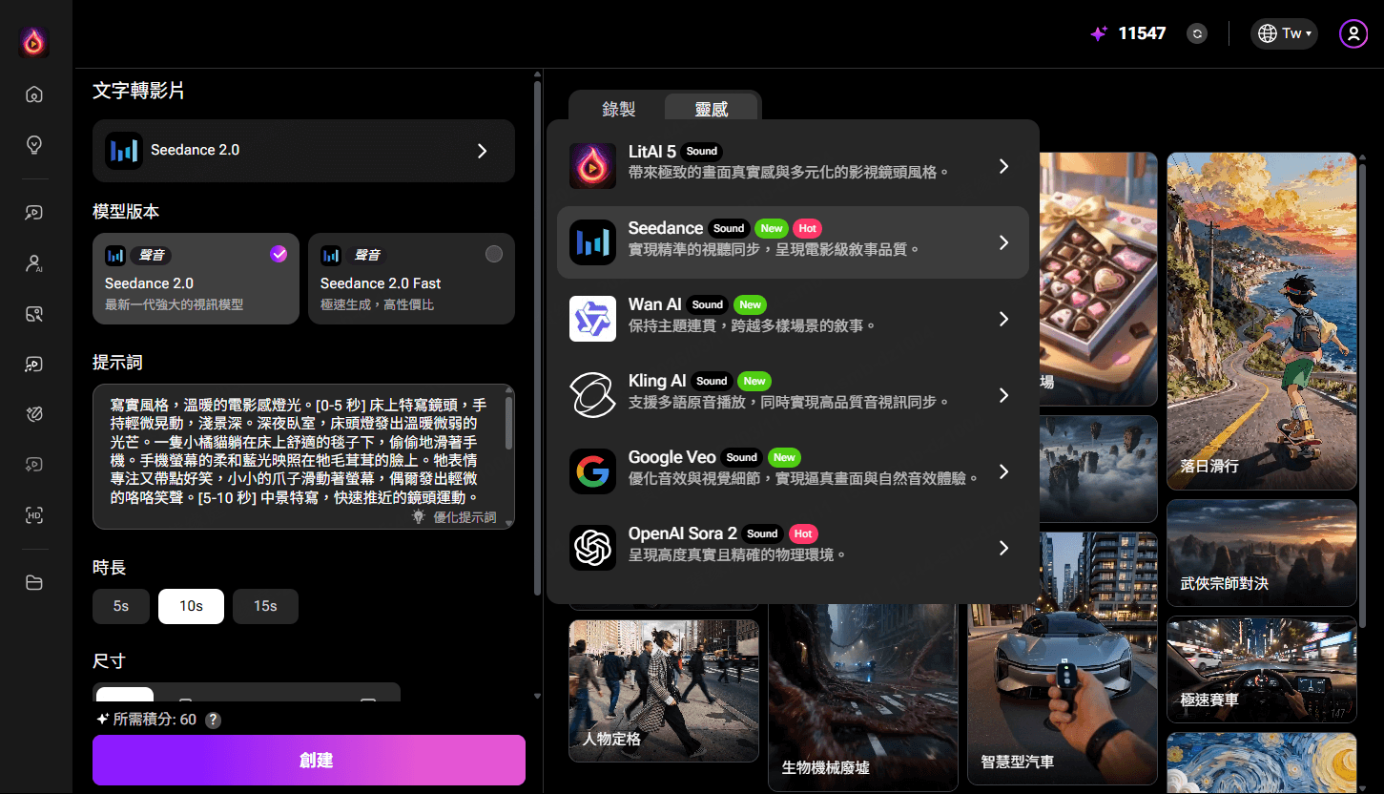This screenshot has width=1384, height=794.
Task: Open the assets folder icon at sidebar bottom
Action: [34, 582]
